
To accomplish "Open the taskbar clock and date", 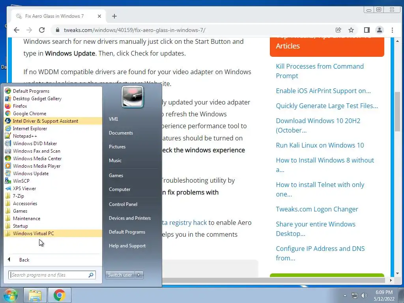I will [x=384, y=296].
